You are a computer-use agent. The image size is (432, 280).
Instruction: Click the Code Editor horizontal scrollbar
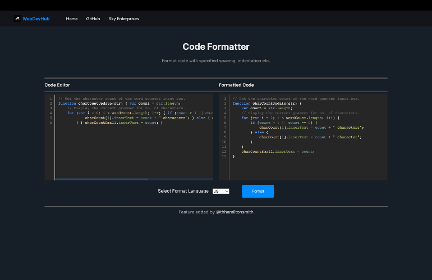pyautogui.click(x=101, y=179)
